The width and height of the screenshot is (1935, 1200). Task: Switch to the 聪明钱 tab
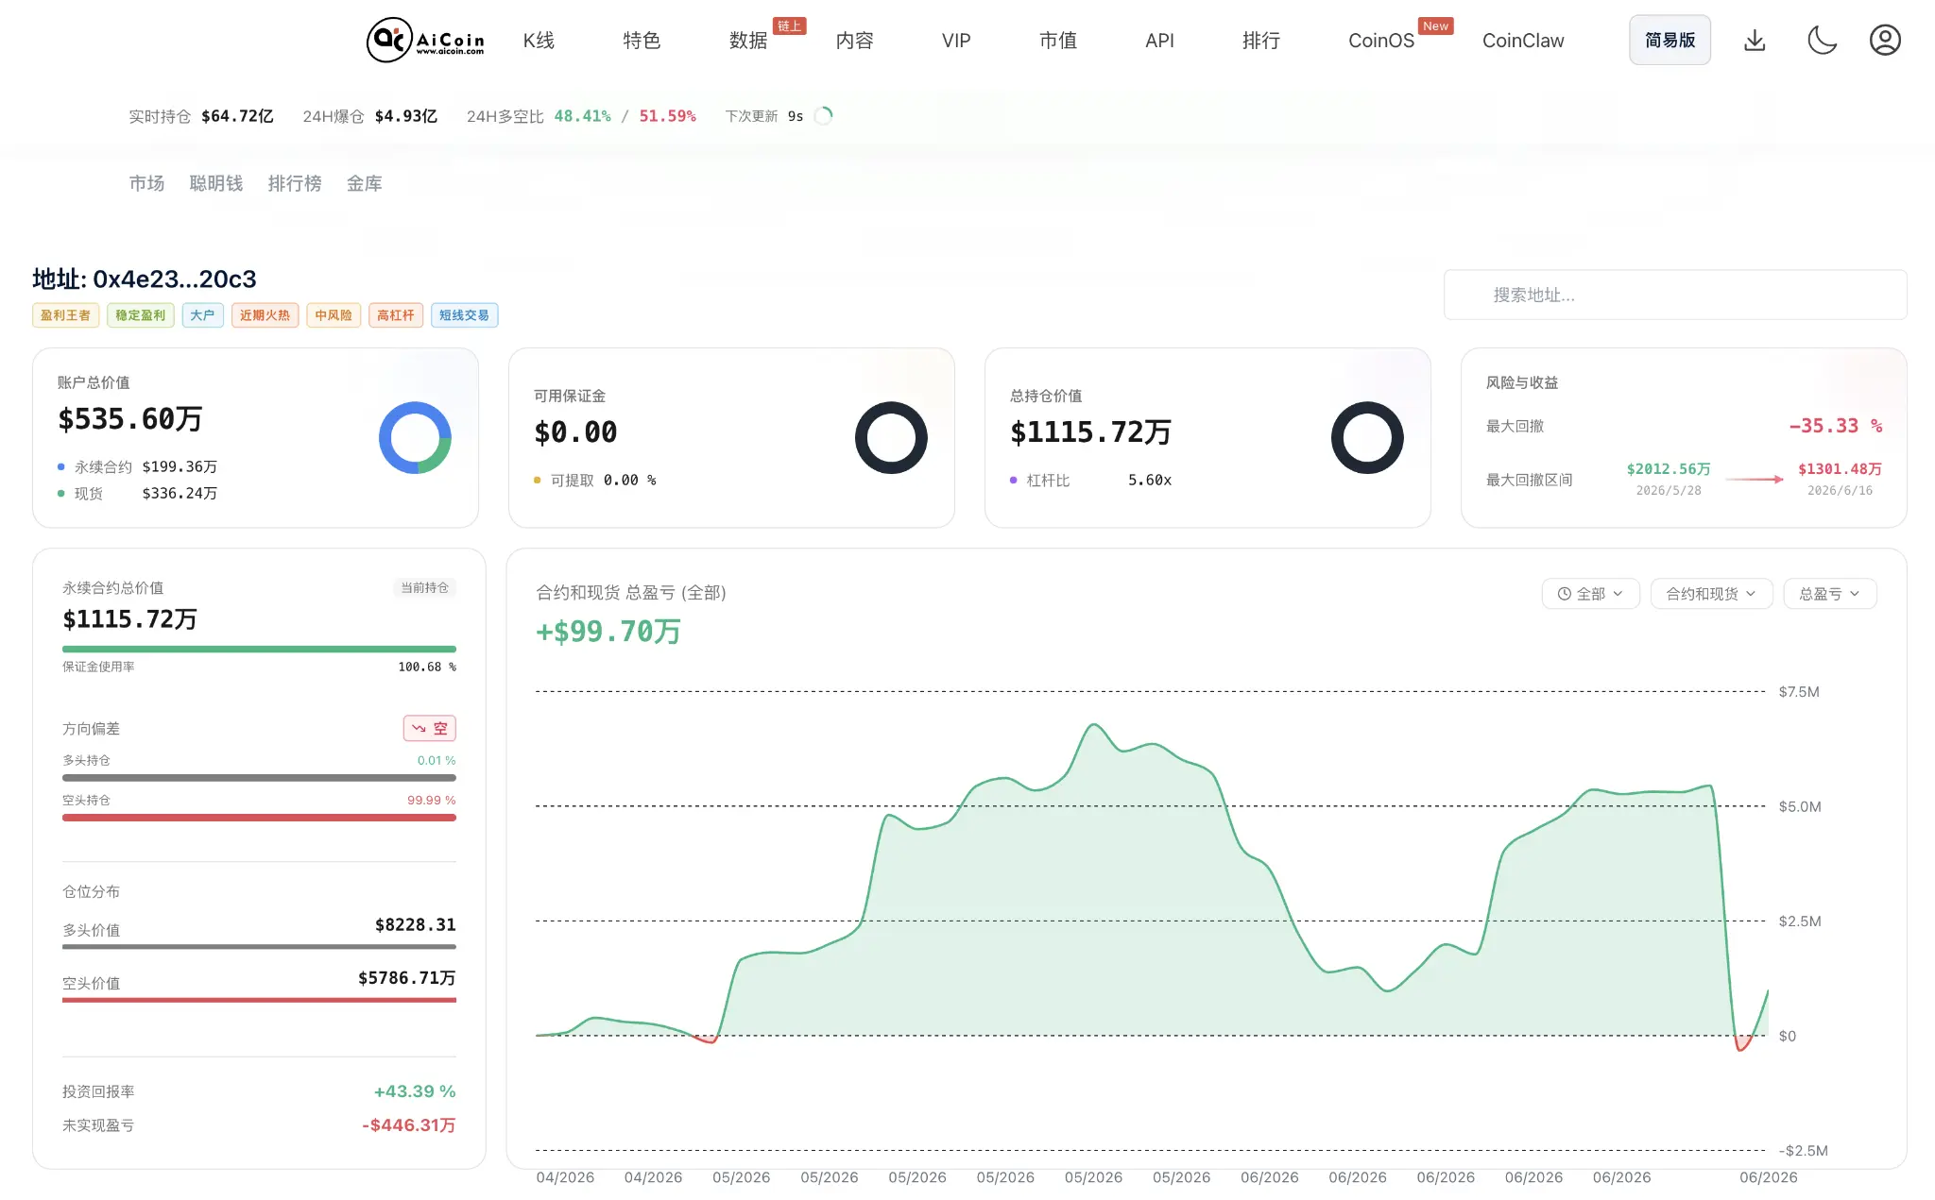coord(216,183)
